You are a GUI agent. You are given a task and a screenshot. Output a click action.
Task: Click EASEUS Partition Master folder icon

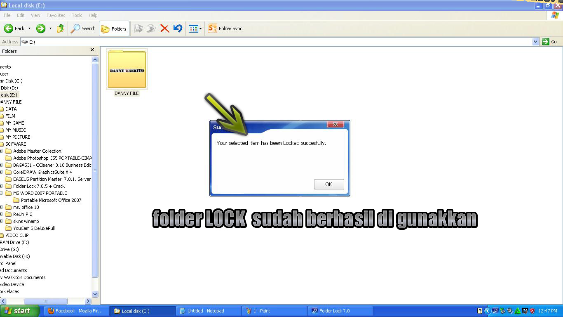coord(8,179)
